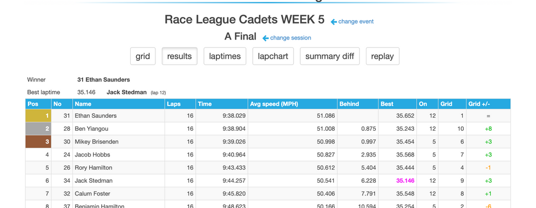This screenshot has height=208, width=536.
Task: Click the blue arrow beside change session
Action: (x=265, y=38)
